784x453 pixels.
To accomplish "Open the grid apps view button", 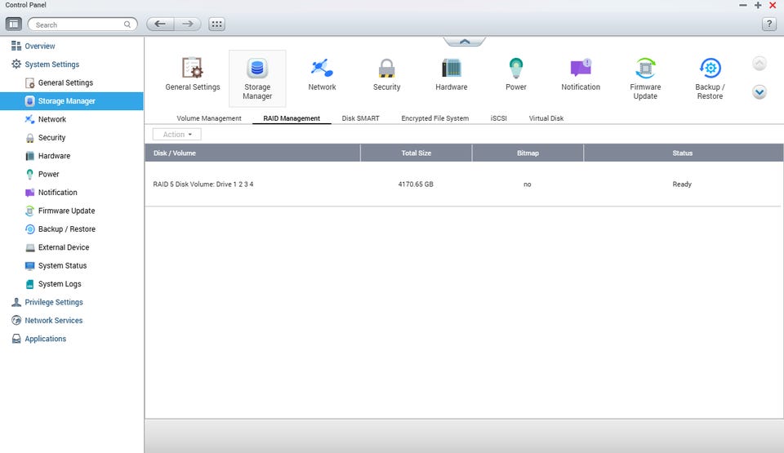I will click(217, 24).
